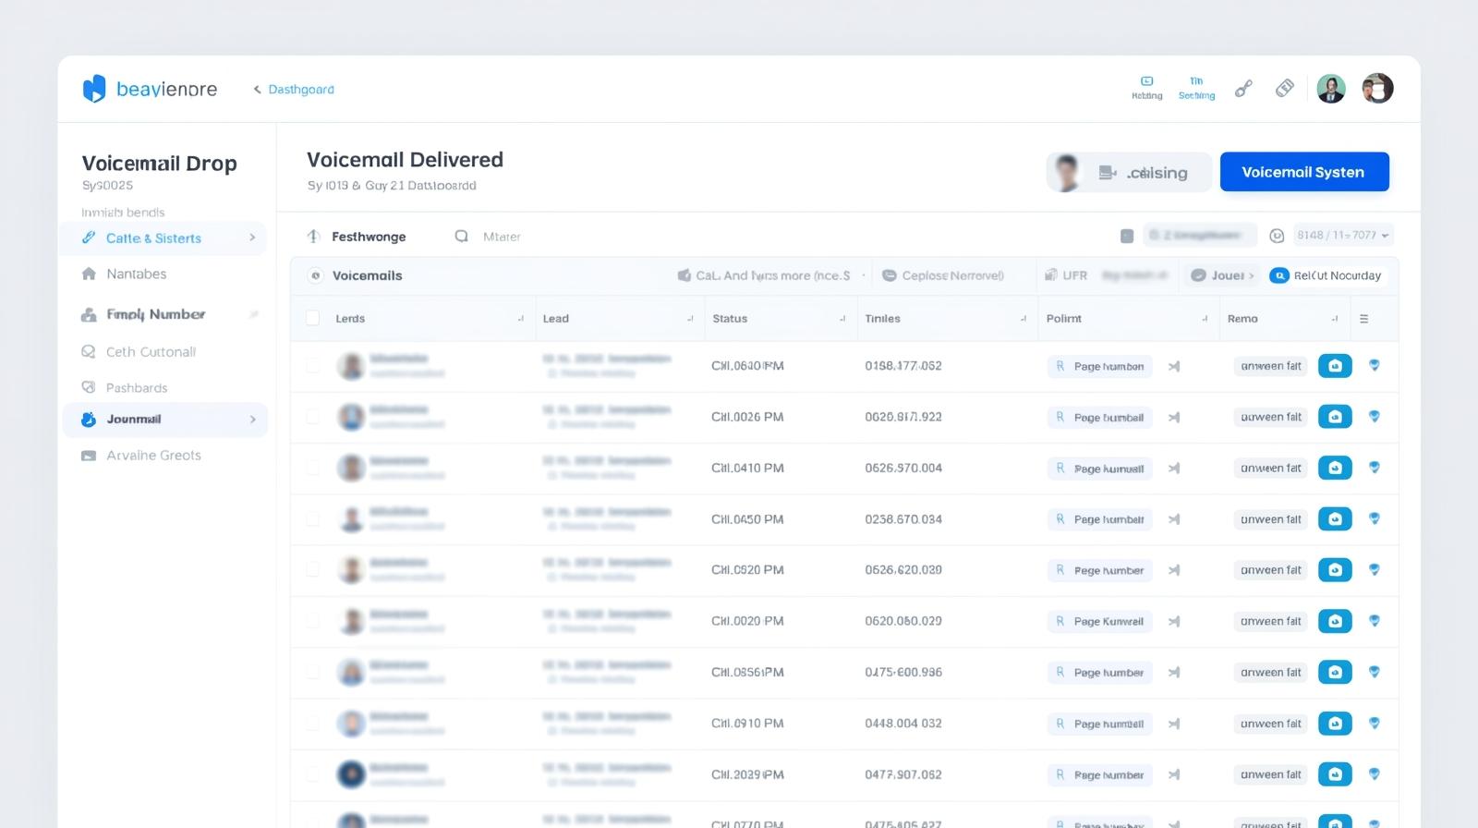The image size is (1478, 828).
Task: Click the send arrow icon in row 0188.177.062
Action: [x=1174, y=367]
